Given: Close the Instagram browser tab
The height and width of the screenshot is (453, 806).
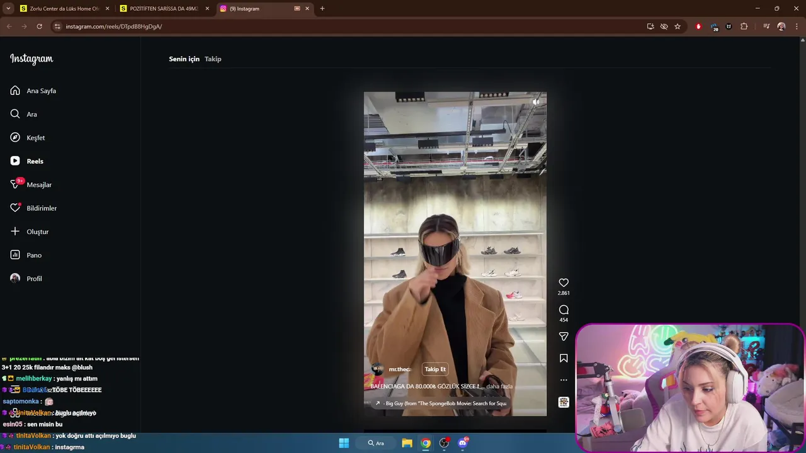Looking at the screenshot, I should click(307, 9).
